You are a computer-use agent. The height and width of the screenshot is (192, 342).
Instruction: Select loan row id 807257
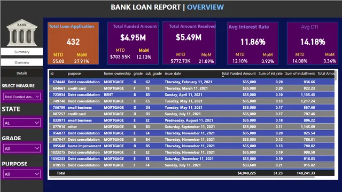click(192, 114)
